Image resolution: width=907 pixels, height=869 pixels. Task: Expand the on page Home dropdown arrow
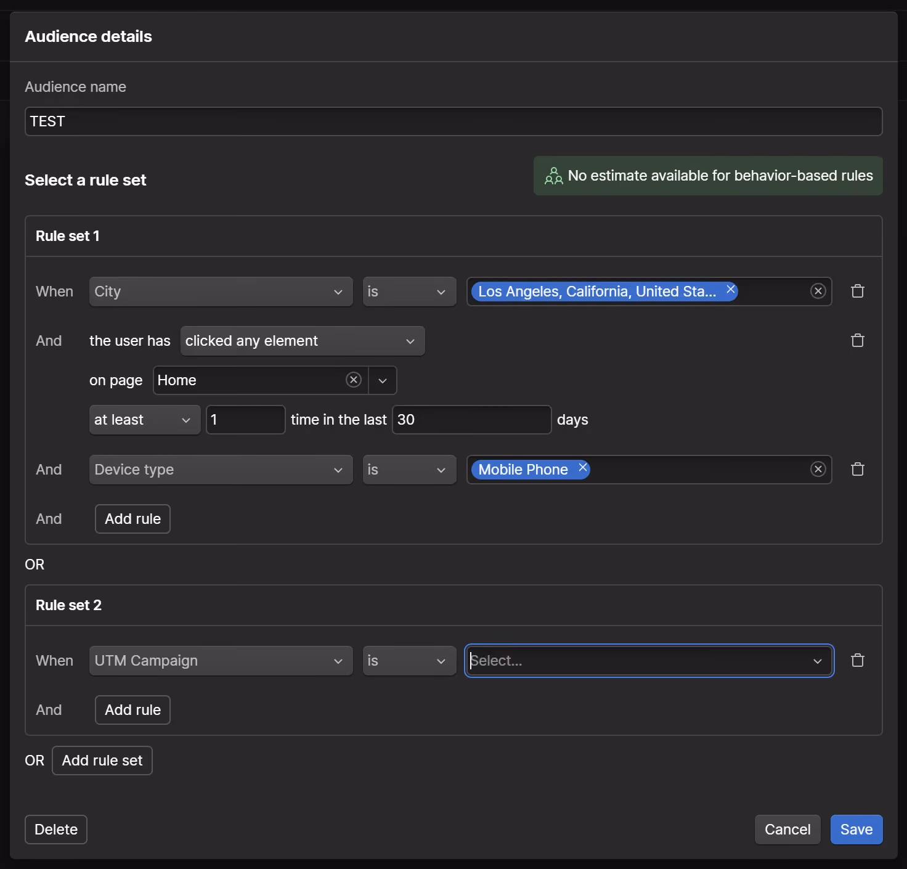pos(383,380)
